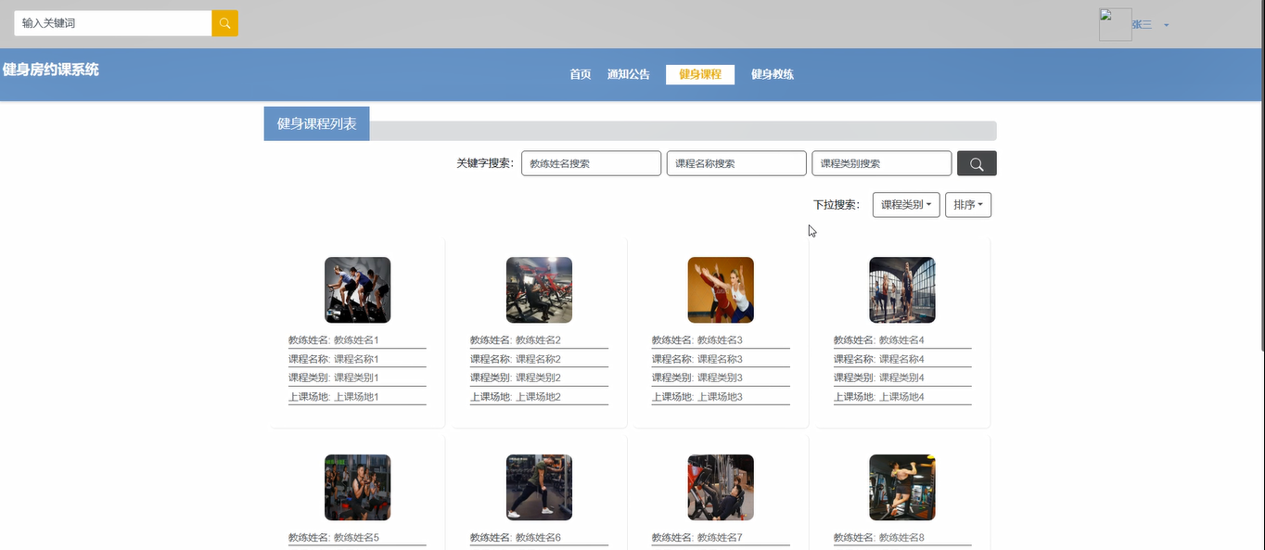Screen dimensions: 1265x550
Task: Click the 健身课程列表 heading tab
Action: (x=316, y=123)
